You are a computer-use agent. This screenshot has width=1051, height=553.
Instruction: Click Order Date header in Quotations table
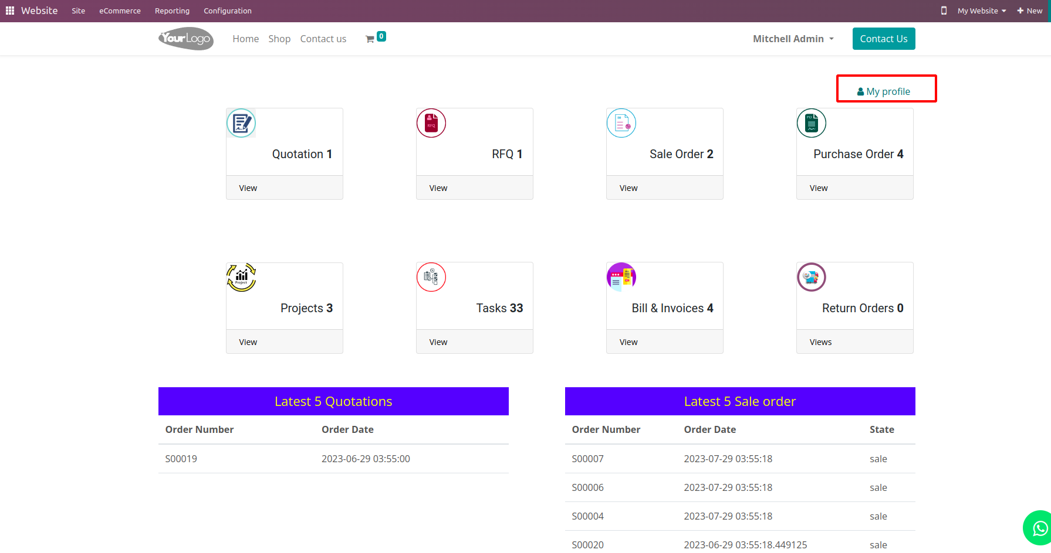[x=347, y=429]
